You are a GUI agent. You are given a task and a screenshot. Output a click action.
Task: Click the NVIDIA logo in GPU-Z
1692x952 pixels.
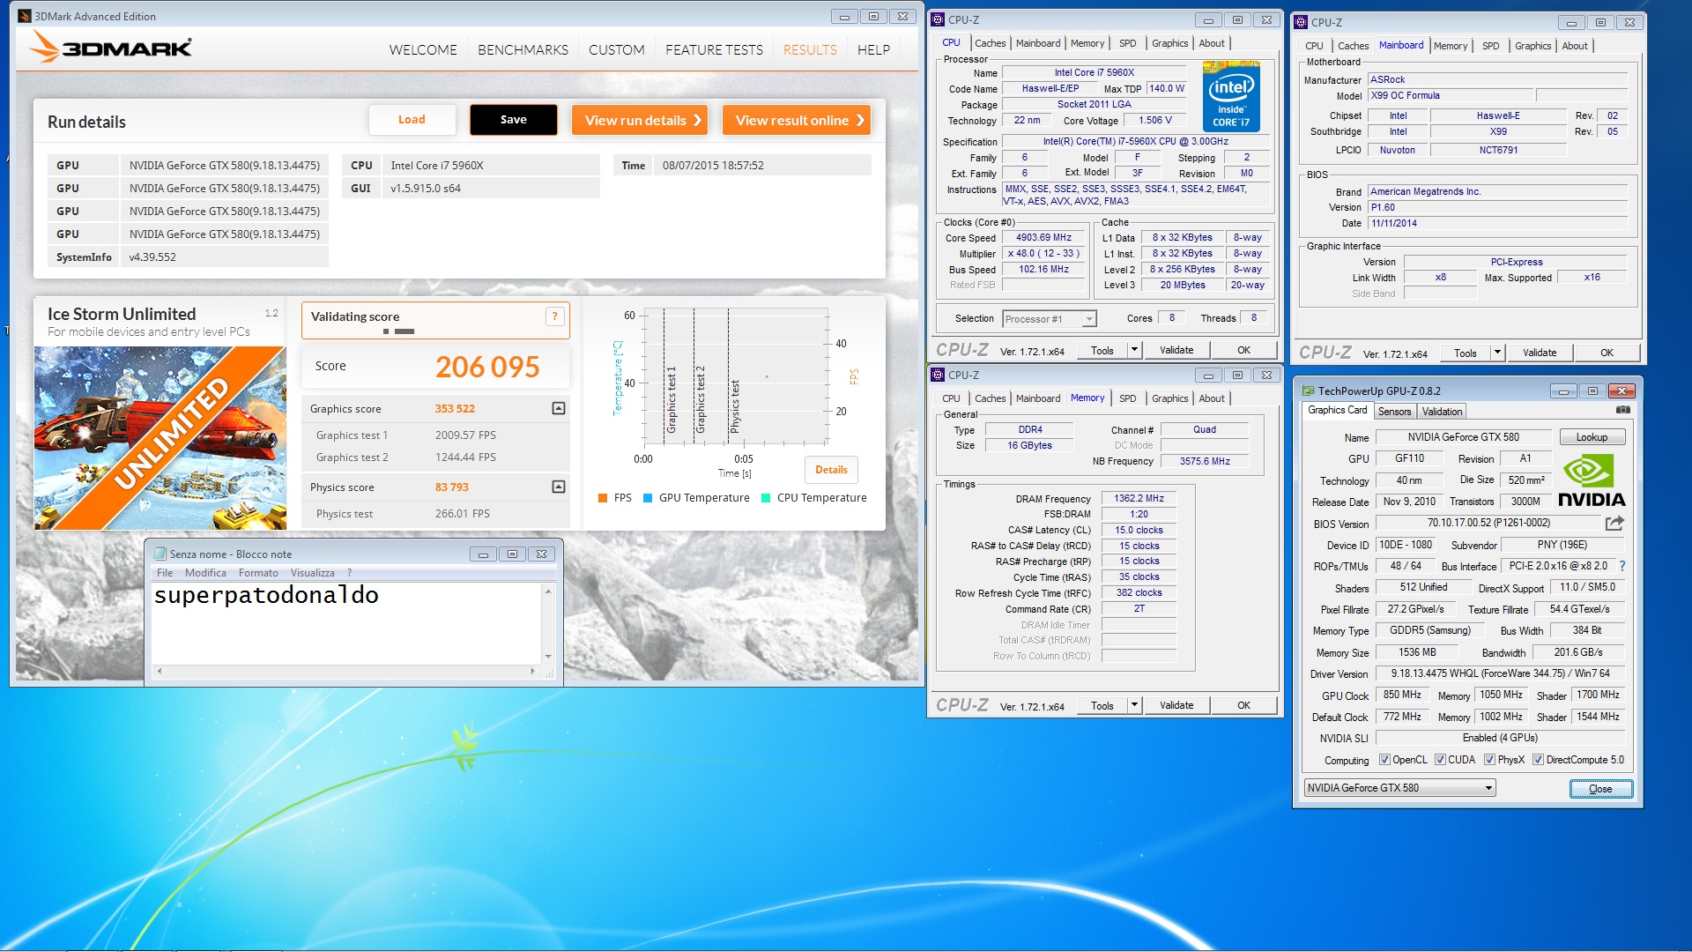point(1592,480)
